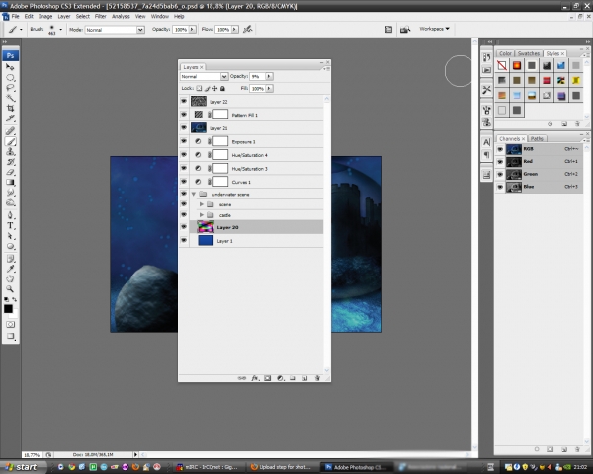
Task: Apply the red style swatch in Styles panel
Action: tap(547, 80)
